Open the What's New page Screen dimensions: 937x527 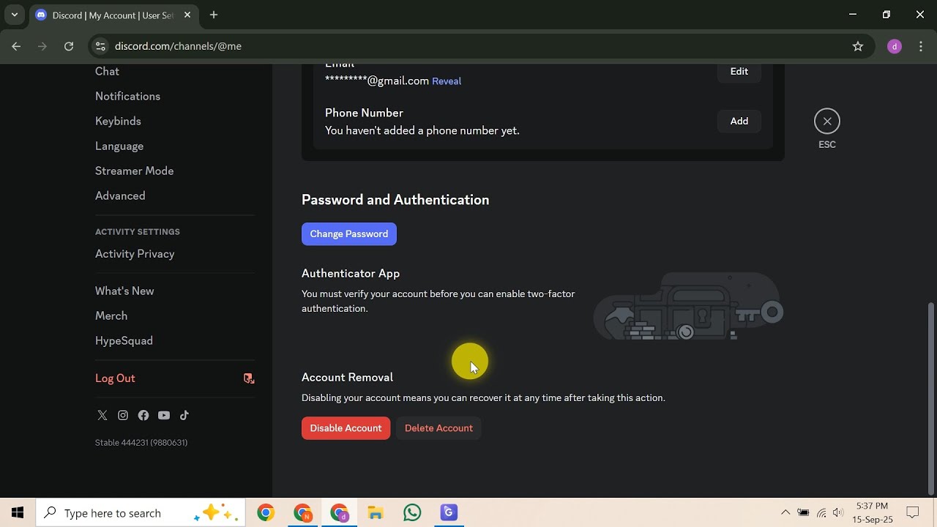tap(124, 291)
